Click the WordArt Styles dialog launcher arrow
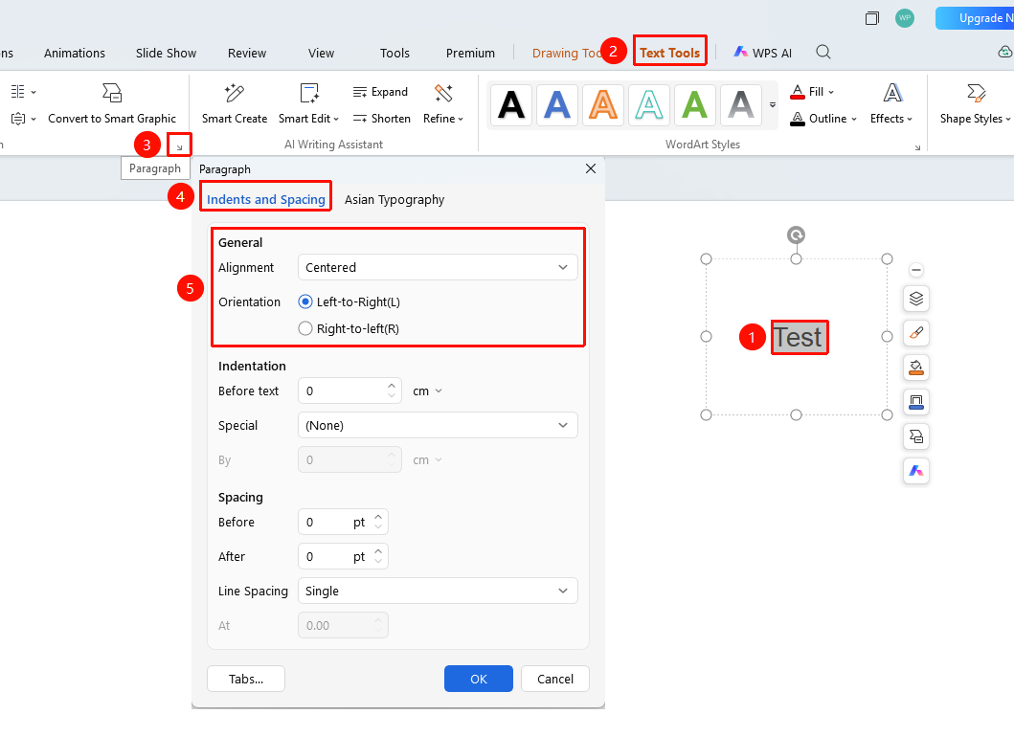This screenshot has width=1014, height=737. click(x=917, y=148)
